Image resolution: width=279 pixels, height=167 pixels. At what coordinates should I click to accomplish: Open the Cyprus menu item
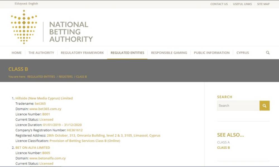pos(243,53)
